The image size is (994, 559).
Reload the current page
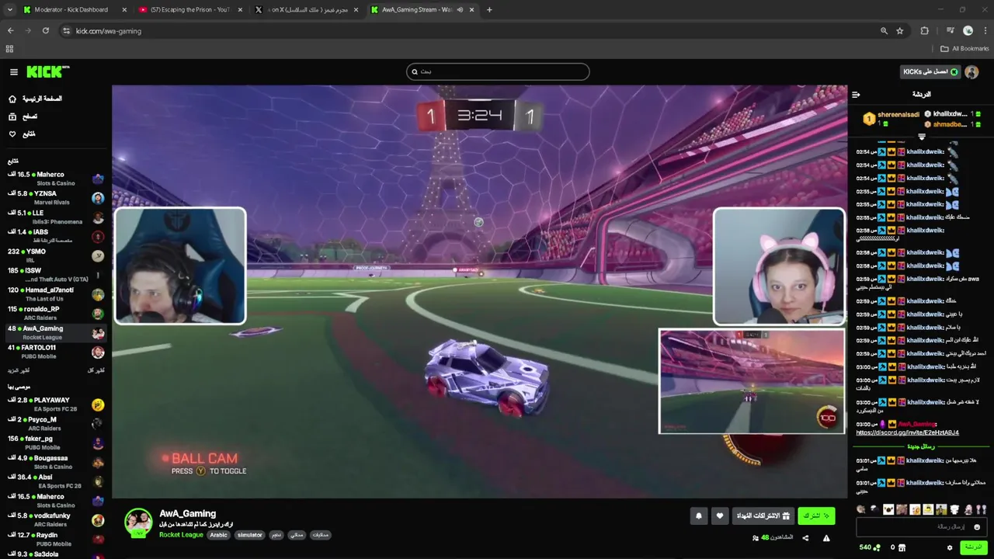pos(46,30)
